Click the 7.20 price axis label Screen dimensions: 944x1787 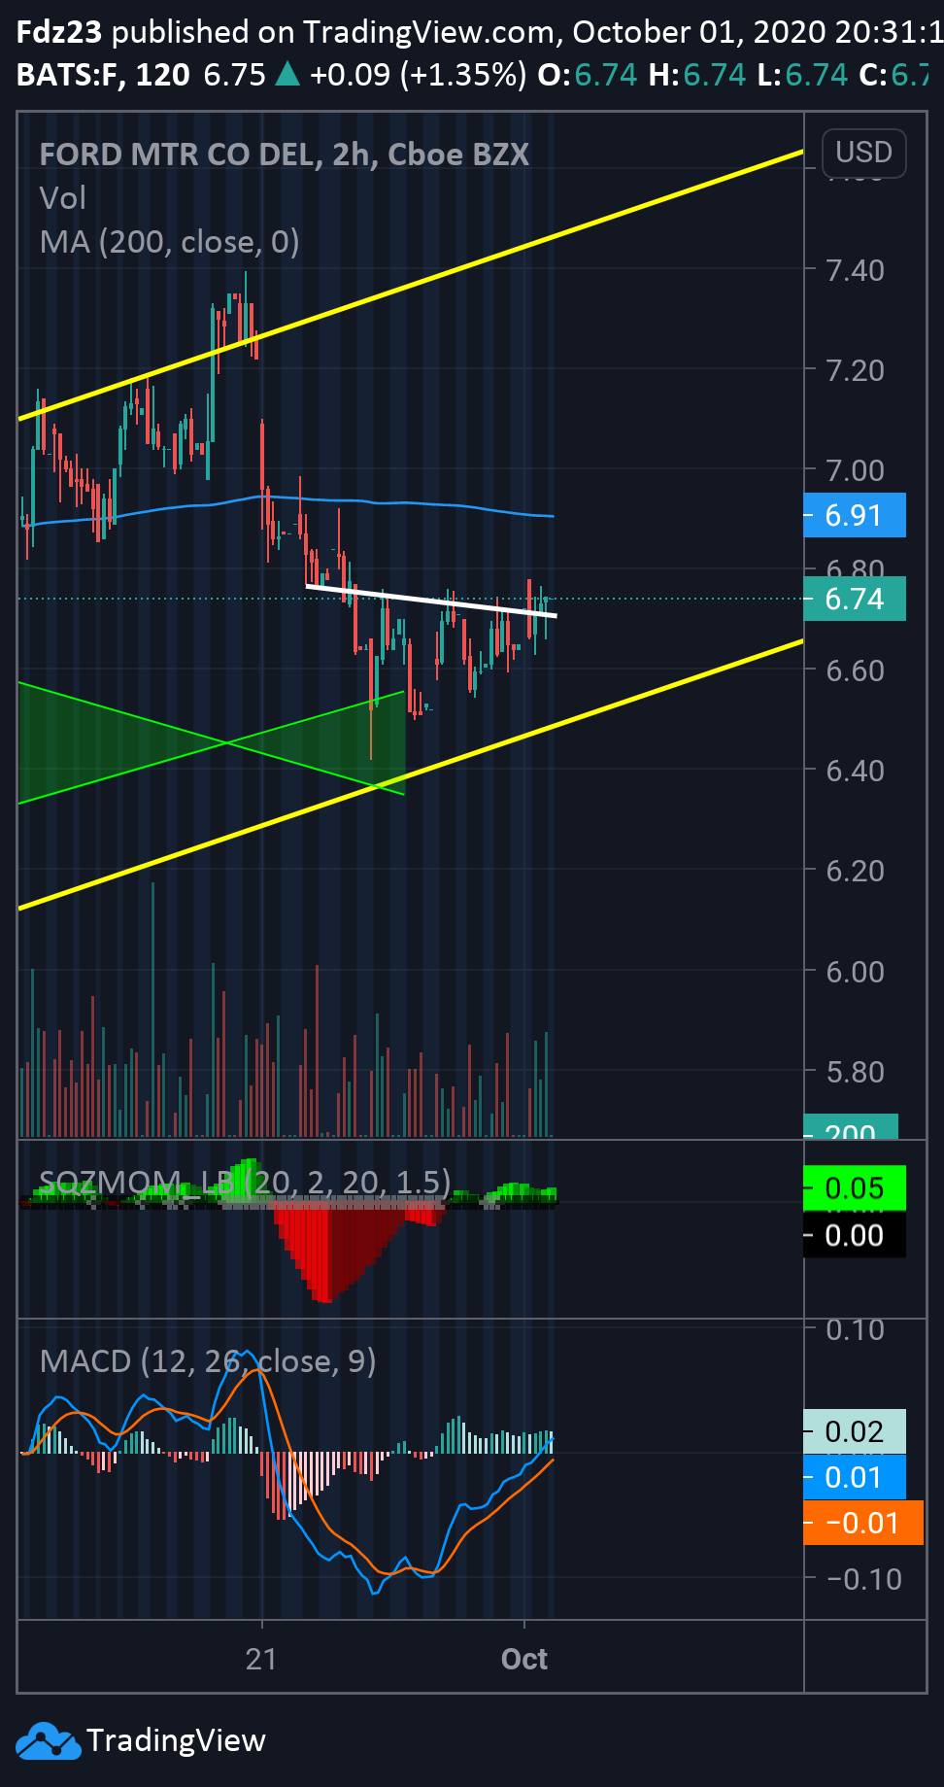(855, 370)
